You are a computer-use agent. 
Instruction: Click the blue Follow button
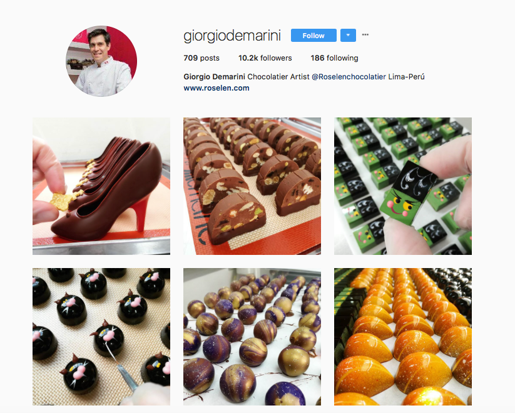click(x=314, y=36)
